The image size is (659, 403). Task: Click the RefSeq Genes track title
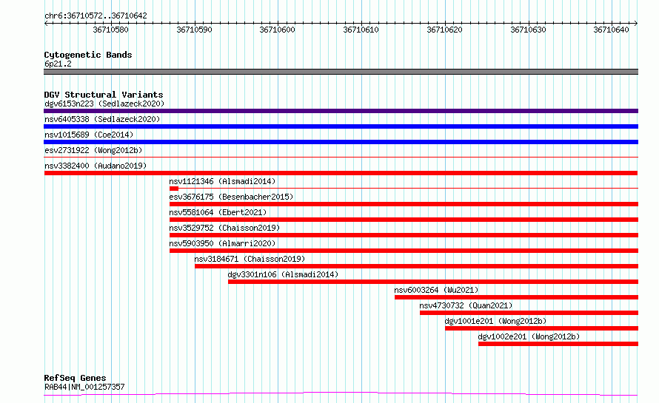click(x=75, y=379)
